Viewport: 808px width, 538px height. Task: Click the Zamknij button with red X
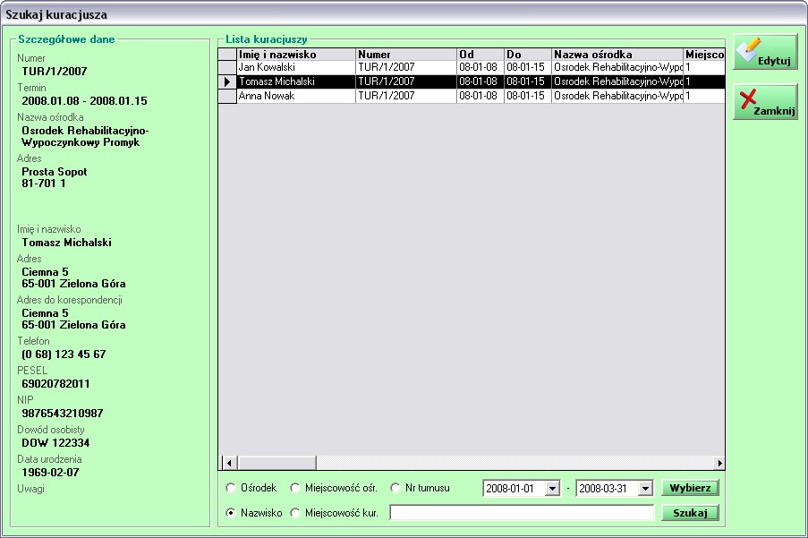pyautogui.click(x=765, y=102)
